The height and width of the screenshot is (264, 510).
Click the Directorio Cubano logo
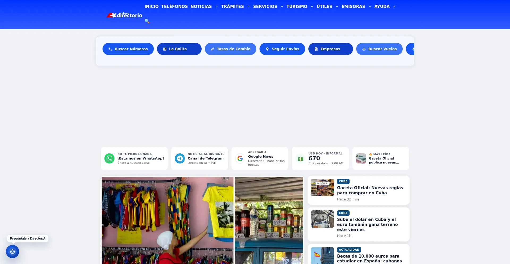pyautogui.click(x=124, y=15)
